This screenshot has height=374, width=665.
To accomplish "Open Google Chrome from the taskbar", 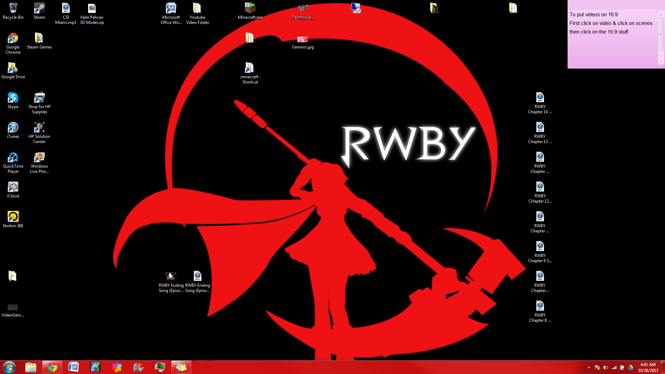I will (x=52, y=367).
